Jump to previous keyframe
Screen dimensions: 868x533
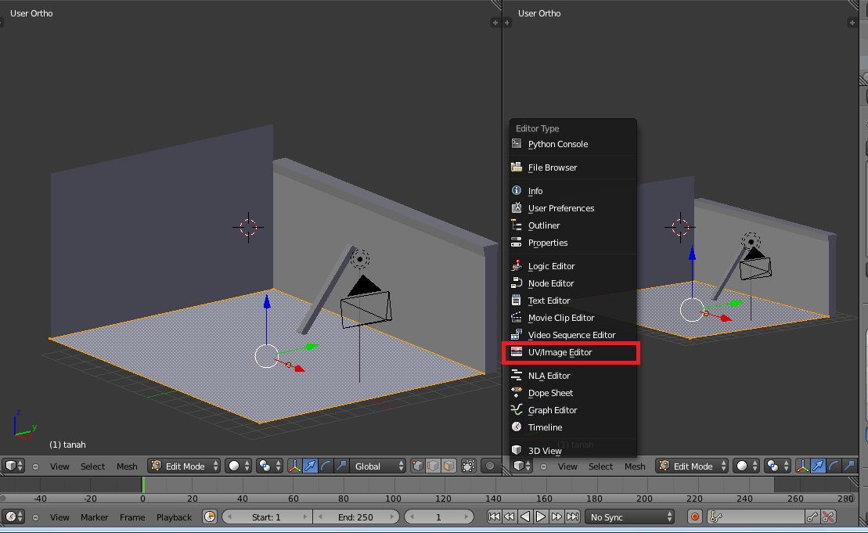point(510,517)
